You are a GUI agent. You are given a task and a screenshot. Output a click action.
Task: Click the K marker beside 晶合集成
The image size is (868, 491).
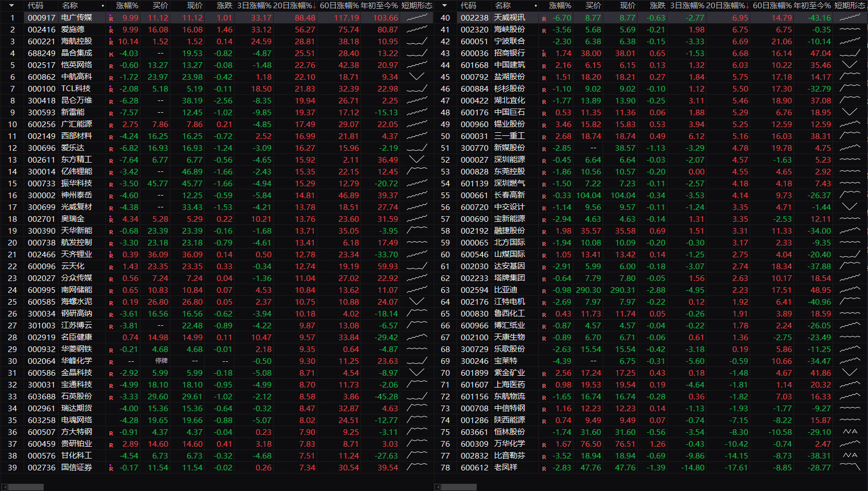pos(111,54)
